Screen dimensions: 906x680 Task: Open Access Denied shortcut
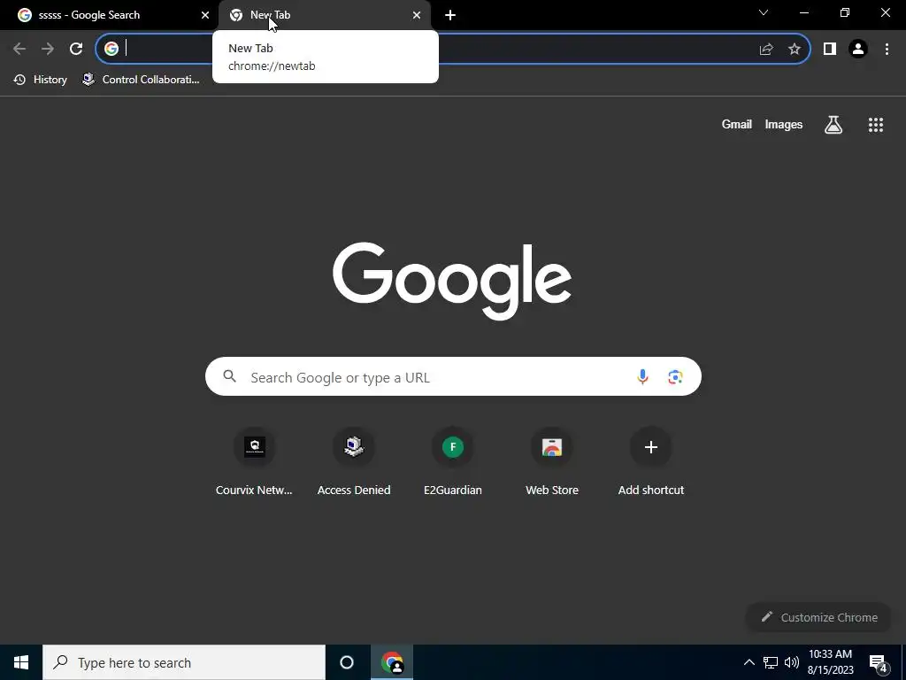[354, 462]
